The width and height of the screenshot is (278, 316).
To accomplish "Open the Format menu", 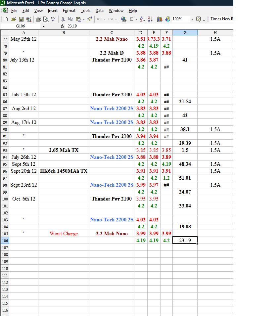I will tap(69, 10).
